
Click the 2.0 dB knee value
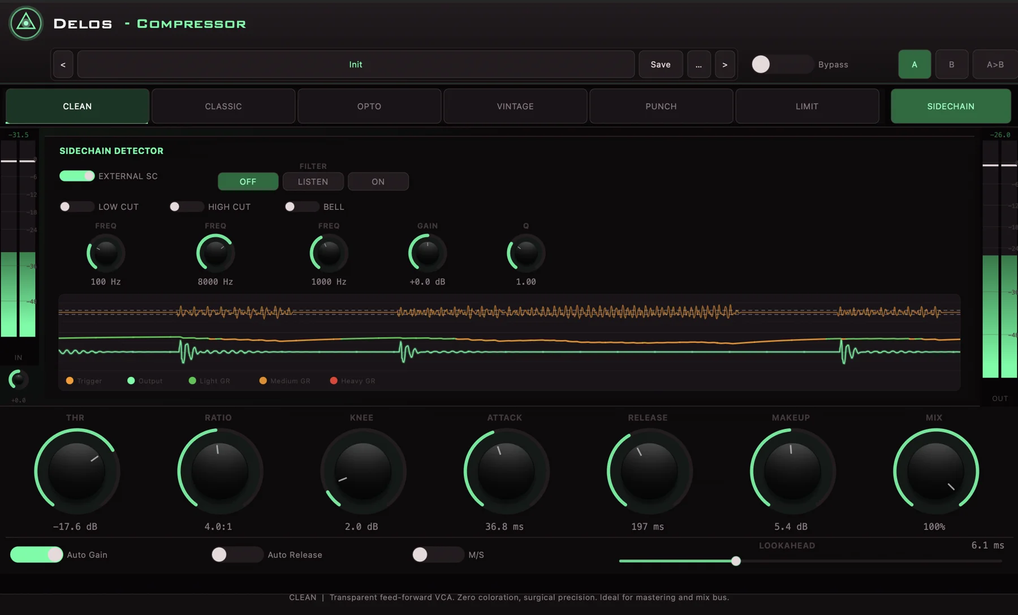[361, 527]
